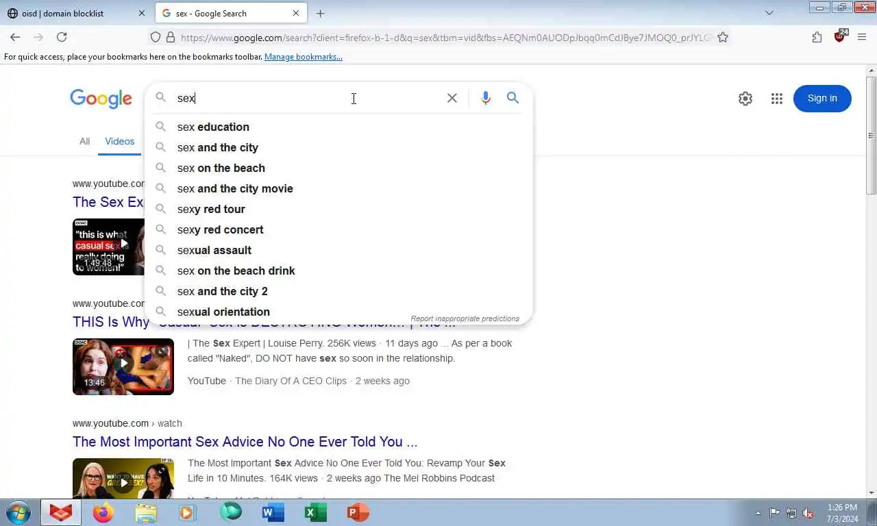Image resolution: width=877 pixels, height=526 pixels.
Task: Click the tracking protection shield in address bar
Action: (x=156, y=37)
